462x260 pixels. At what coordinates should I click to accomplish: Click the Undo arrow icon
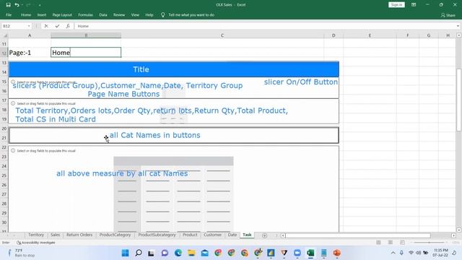tap(17, 5)
